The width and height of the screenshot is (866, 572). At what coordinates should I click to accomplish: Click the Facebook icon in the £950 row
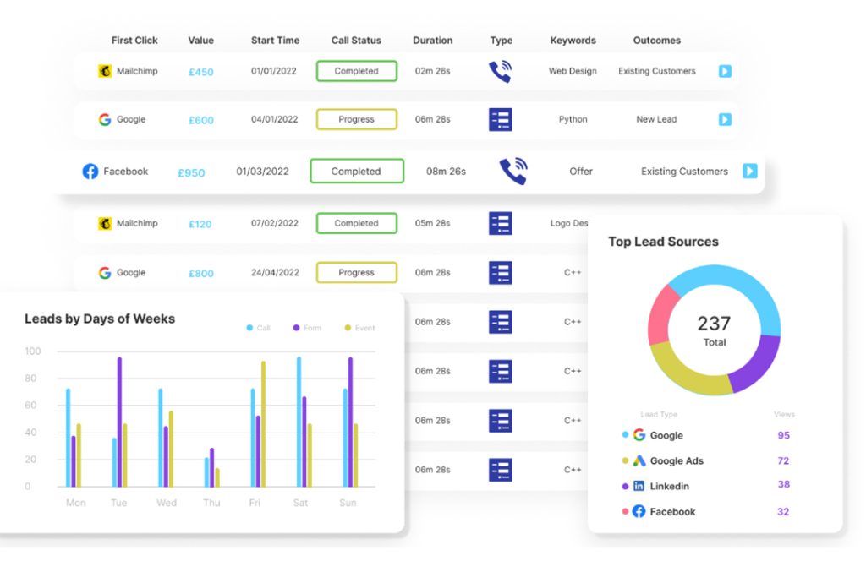pos(90,172)
